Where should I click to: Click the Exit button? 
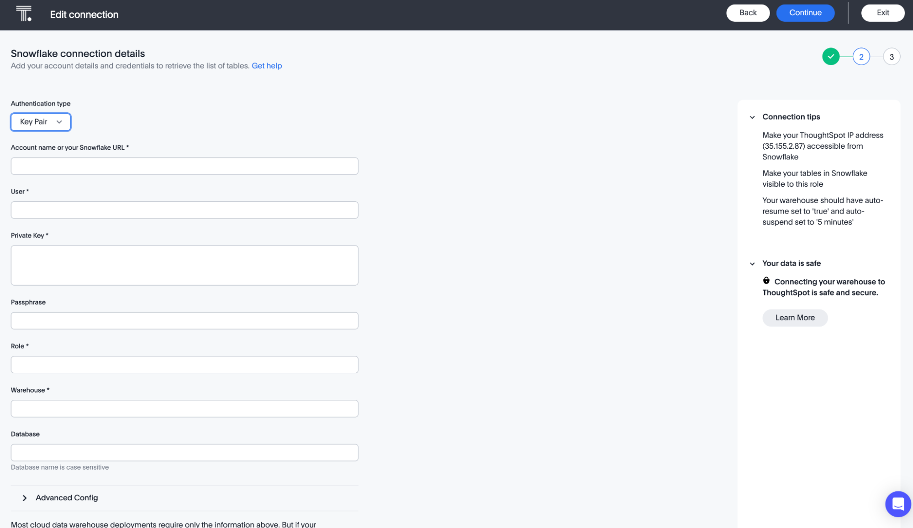882,13
